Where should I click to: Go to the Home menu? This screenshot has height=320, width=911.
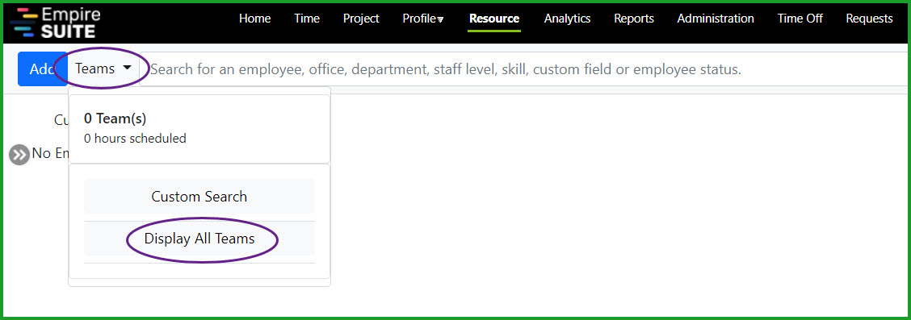point(254,19)
